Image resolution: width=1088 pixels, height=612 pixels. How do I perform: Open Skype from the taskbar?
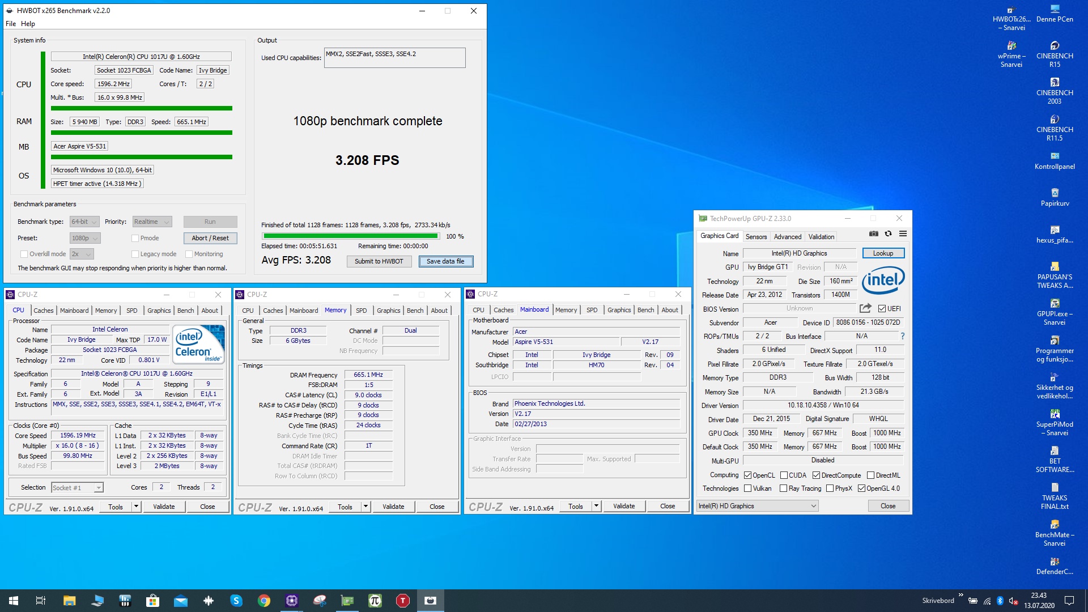point(236,601)
